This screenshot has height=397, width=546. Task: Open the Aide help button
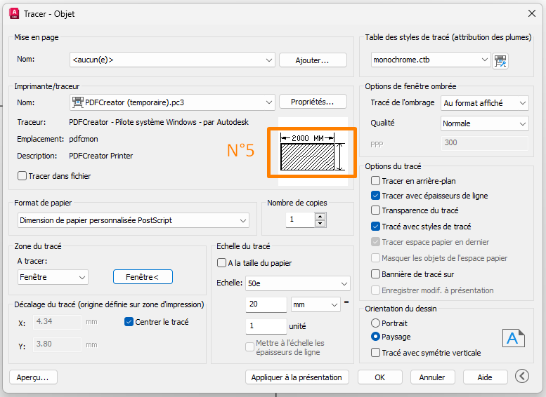[485, 377]
